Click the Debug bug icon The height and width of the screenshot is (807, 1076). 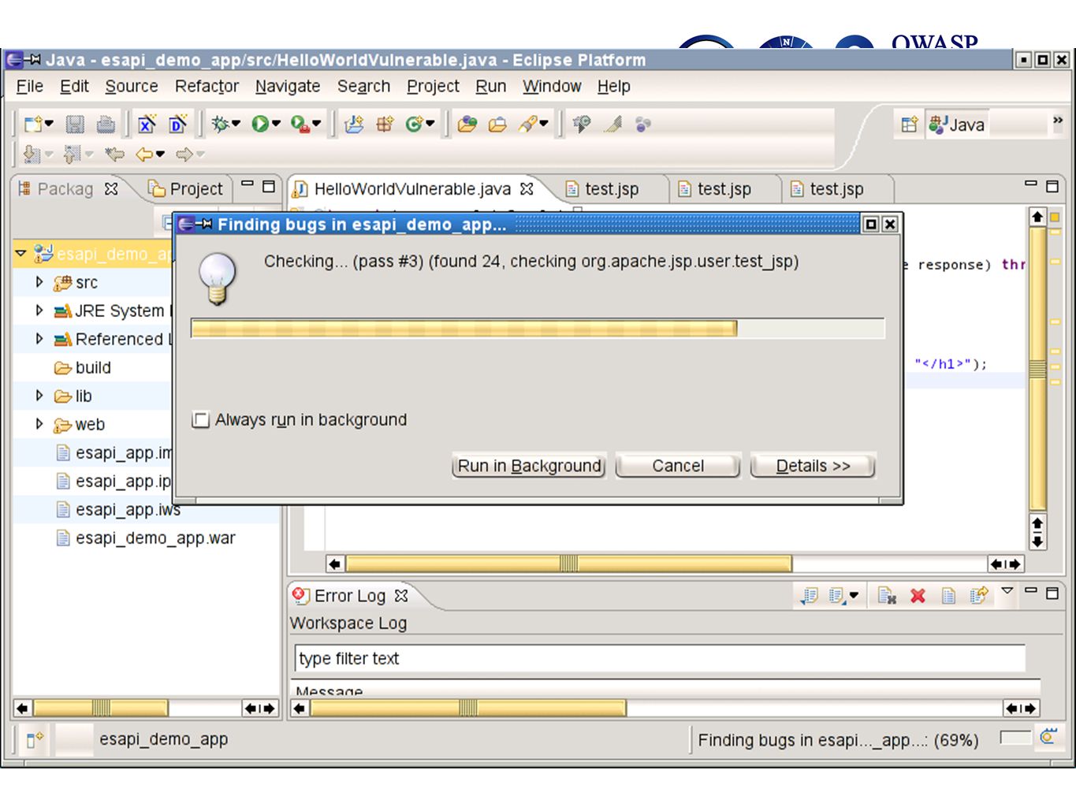(220, 124)
